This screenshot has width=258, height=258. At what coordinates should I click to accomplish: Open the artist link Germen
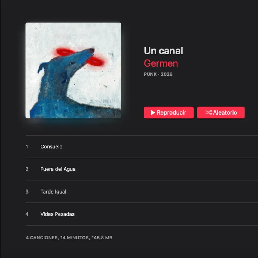coord(161,63)
